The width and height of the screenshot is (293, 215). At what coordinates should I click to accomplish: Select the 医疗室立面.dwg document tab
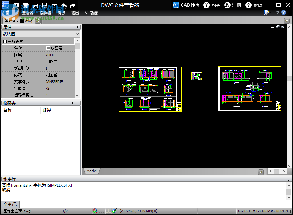pyautogui.click(x=18, y=21)
